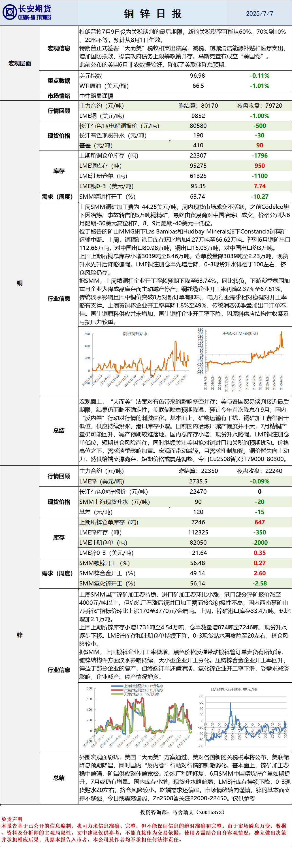
Task: Click the 锌 section label
Action: coord(20,635)
